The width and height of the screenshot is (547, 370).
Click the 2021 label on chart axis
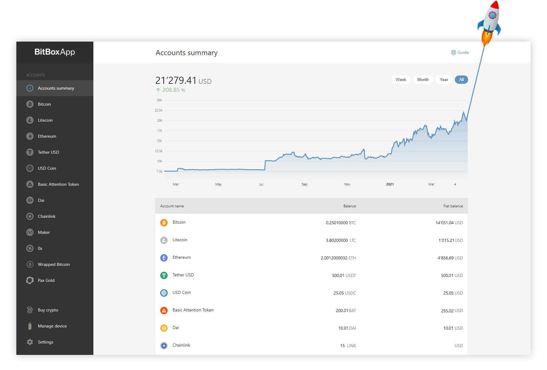point(390,184)
